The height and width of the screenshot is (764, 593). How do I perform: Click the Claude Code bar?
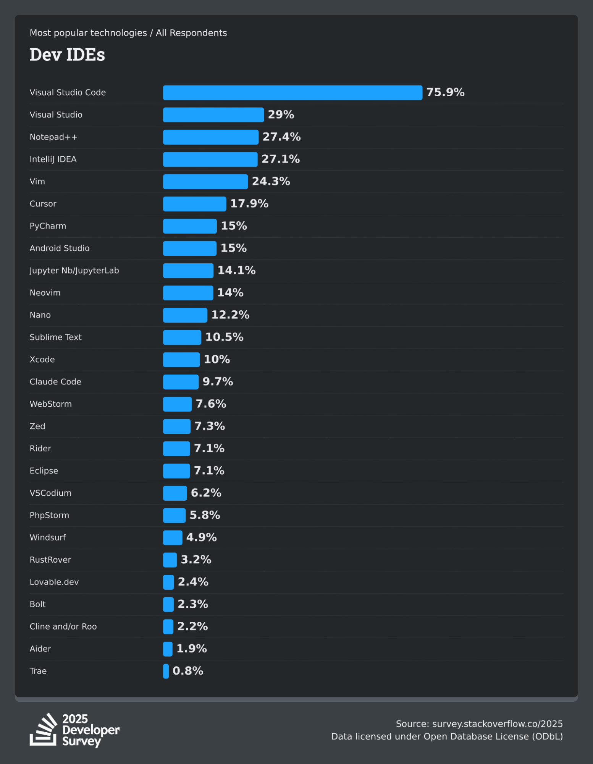pyautogui.click(x=181, y=382)
